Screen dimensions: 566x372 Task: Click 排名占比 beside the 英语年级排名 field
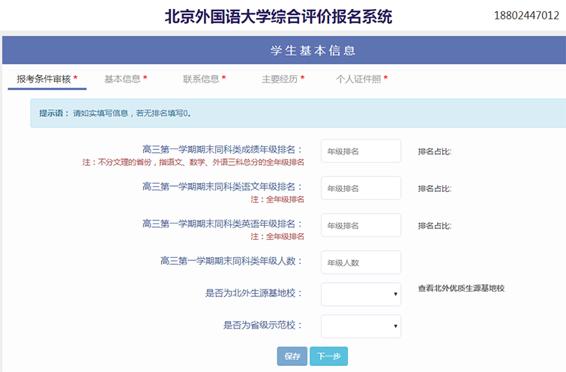click(435, 226)
